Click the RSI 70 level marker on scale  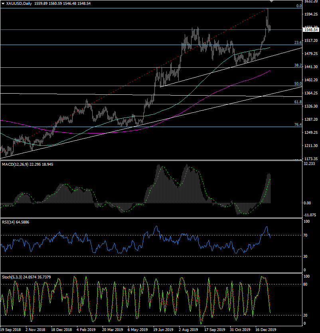pos(306,235)
